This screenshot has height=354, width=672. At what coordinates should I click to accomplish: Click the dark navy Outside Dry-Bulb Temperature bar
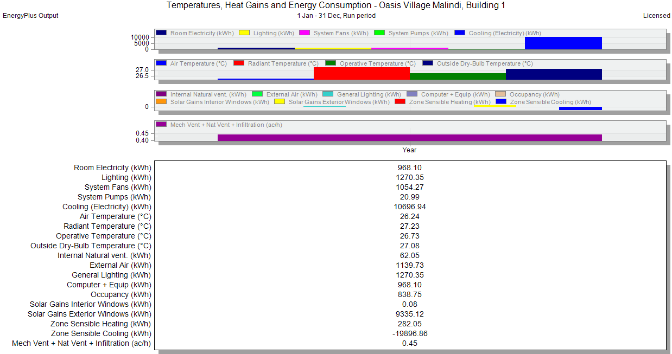pyautogui.click(x=554, y=74)
